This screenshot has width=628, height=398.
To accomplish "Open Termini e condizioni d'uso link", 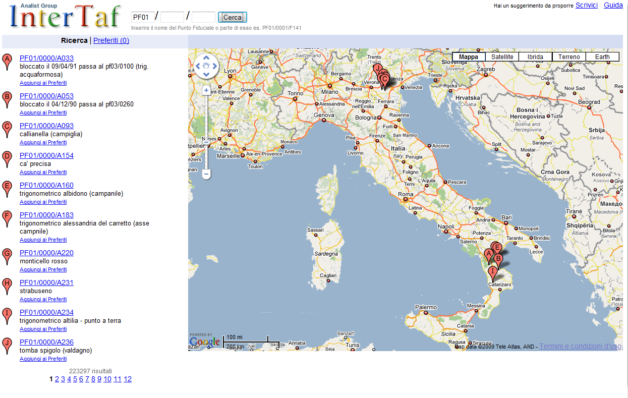I will coord(581,346).
